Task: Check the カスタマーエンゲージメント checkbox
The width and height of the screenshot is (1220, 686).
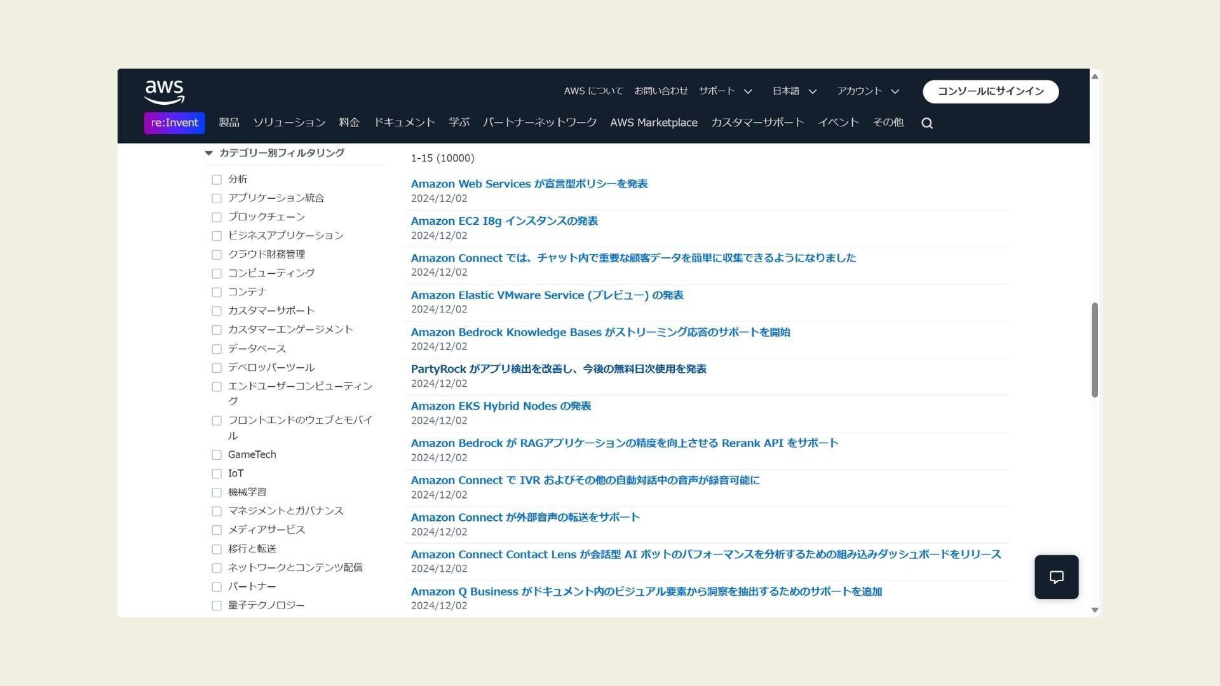Action: tap(217, 330)
